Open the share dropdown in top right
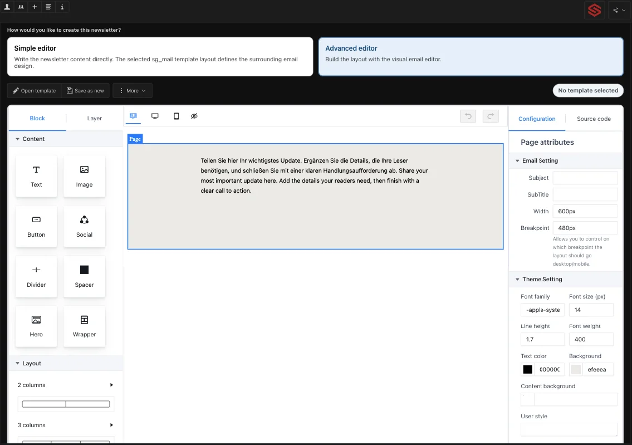This screenshot has width=632, height=445. pyautogui.click(x=619, y=10)
